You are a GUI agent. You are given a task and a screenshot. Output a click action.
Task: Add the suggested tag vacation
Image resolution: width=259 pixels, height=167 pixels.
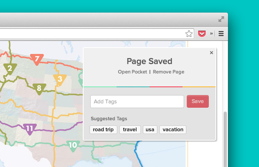(x=173, y=130)
